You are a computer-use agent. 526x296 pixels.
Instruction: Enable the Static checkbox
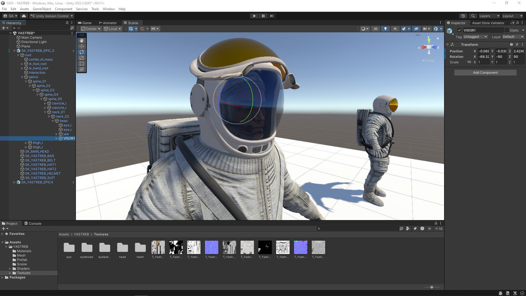click(x=507, y=30)
